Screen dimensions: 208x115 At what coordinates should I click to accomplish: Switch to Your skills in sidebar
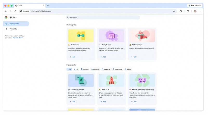point(13,29)
